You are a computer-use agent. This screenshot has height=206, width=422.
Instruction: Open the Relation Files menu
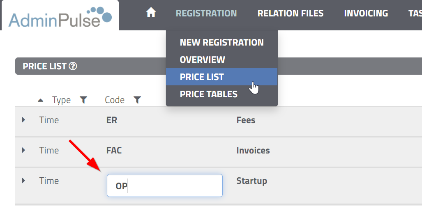291,13
